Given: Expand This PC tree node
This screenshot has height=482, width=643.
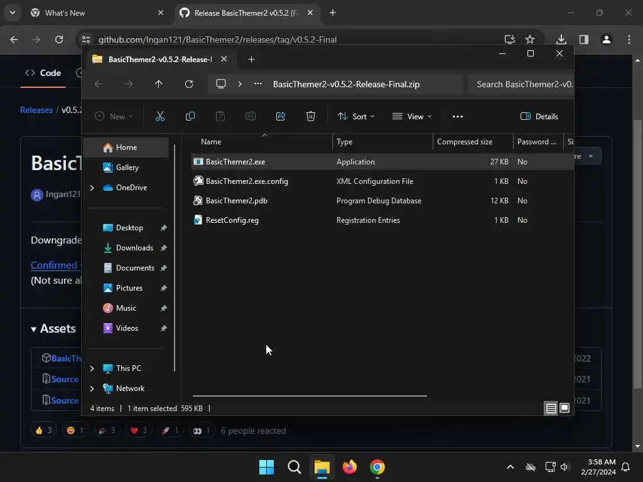Looking at the screenshot, I should pos(92,368).
